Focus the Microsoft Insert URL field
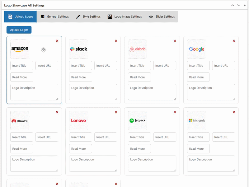 (x=223, y=137)
